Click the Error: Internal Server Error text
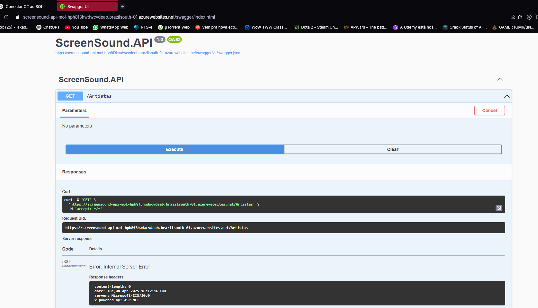The height and width of the screenshot is (308, 538). [x=120, y=267]
